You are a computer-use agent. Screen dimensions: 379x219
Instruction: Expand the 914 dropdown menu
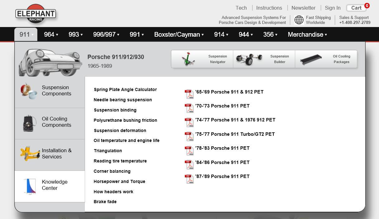tap(221, 34)
